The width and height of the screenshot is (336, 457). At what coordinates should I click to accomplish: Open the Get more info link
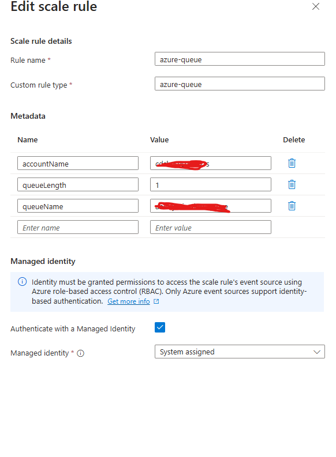pyautogui.click(x=128, y=301)
